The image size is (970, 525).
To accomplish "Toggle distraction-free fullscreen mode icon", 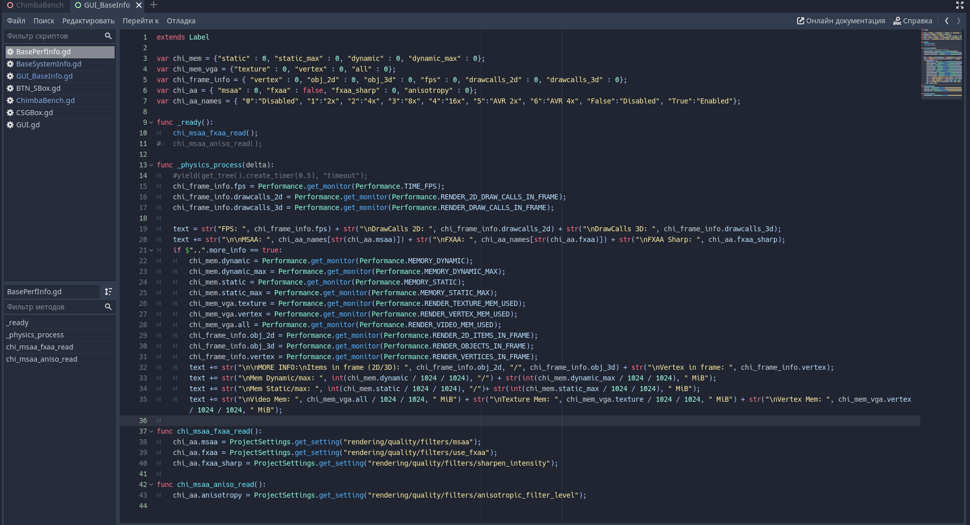I will point(959,5).
